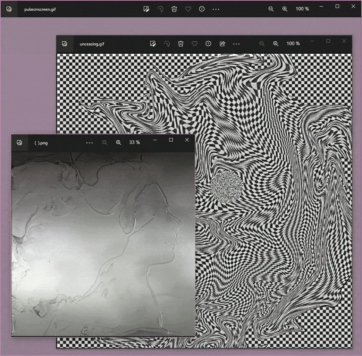Click Photos app icon in unceasing.gif window
The height and width of the screenshot is (356, 362).
pos(65,44)
